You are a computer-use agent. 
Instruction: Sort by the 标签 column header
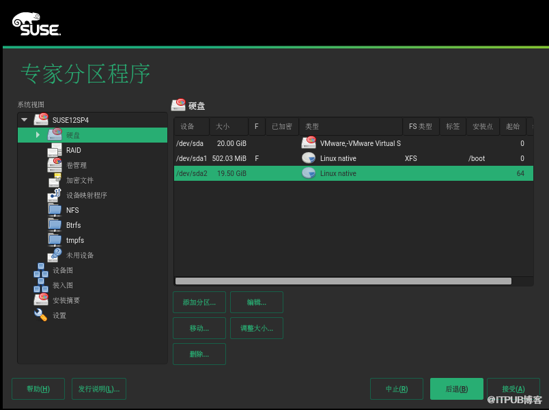(453, 126)
